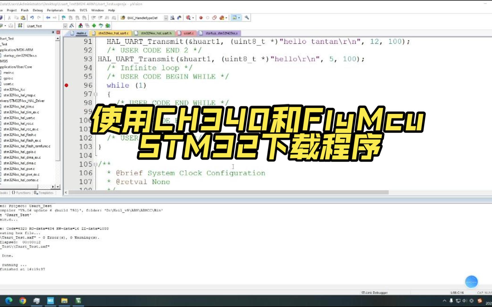
Task: Switch to the Templates panel tab
Action: 44,193
